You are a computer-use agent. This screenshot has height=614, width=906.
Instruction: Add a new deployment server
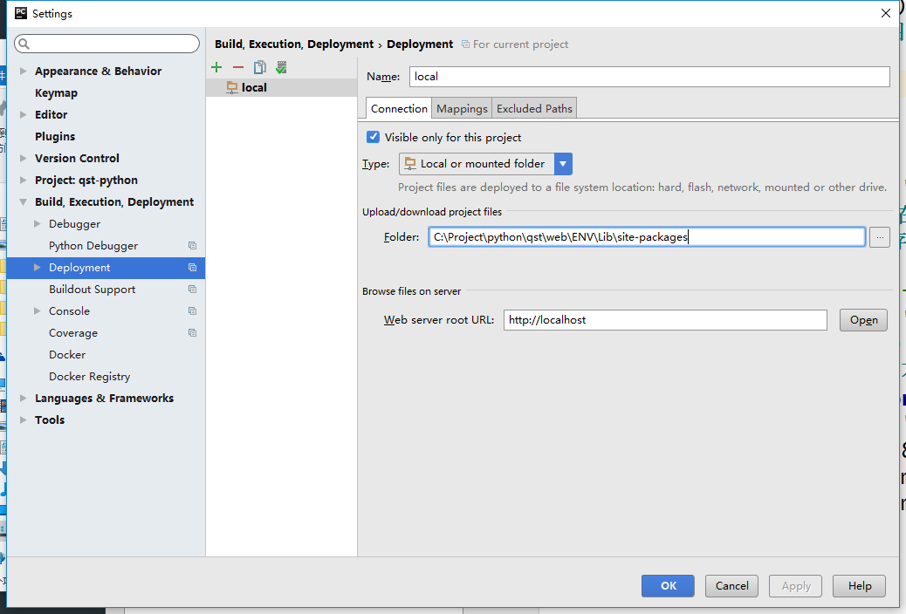click(216, 67)
